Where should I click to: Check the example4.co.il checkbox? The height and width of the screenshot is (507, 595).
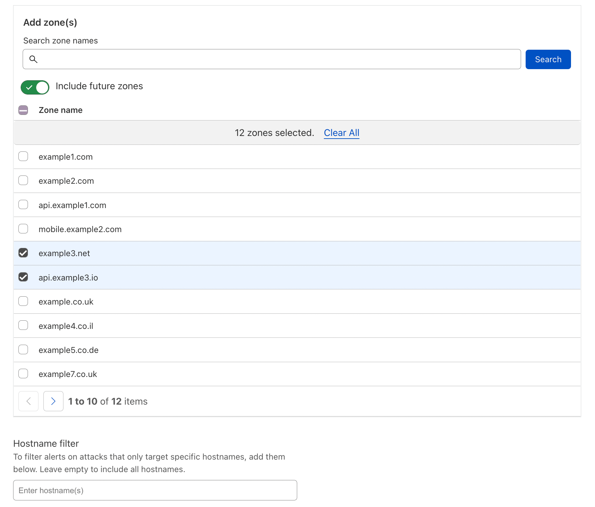[23, 325]
